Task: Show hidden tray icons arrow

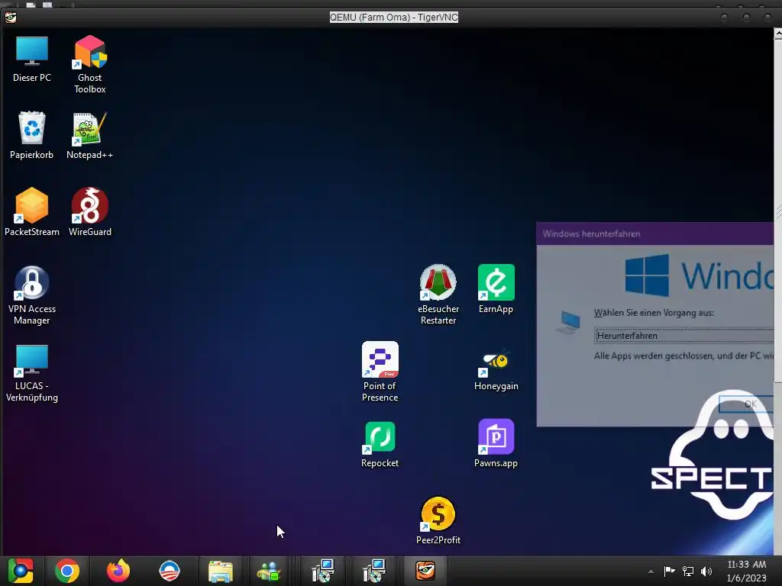Action: [651, 572]
